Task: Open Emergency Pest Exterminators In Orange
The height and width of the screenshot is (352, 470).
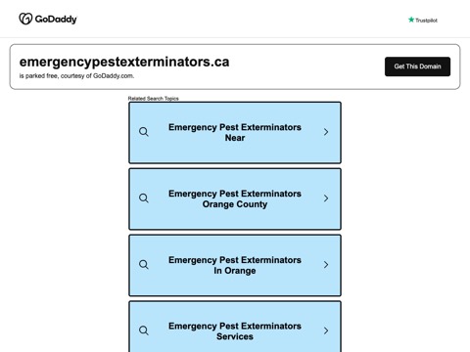Action: [x=235, y=265]
